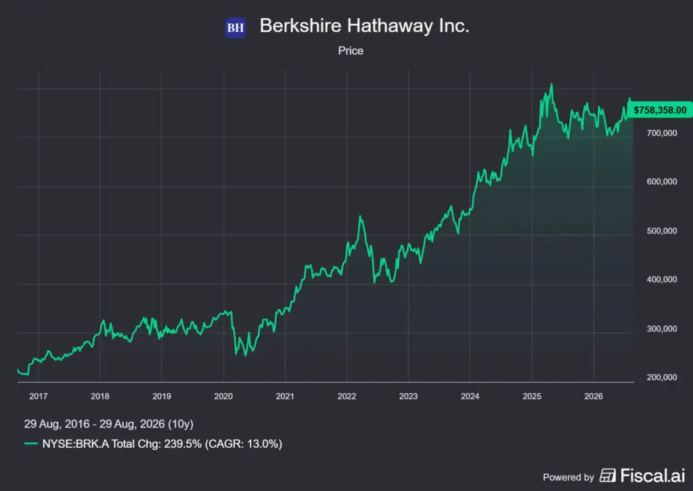Click the 2020 x-axis label
The image size is (693, 491).
[x=223, y=396]
